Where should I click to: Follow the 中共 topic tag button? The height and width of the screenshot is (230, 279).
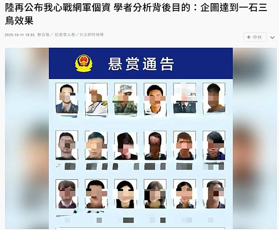pyautogui.click(x=255, y=37)
